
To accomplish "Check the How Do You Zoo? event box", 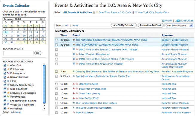I will [57, 98].
